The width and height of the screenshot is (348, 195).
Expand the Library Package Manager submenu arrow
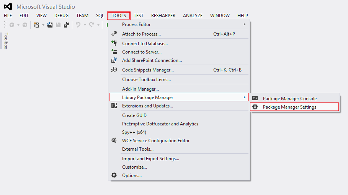tap(245, 97)
